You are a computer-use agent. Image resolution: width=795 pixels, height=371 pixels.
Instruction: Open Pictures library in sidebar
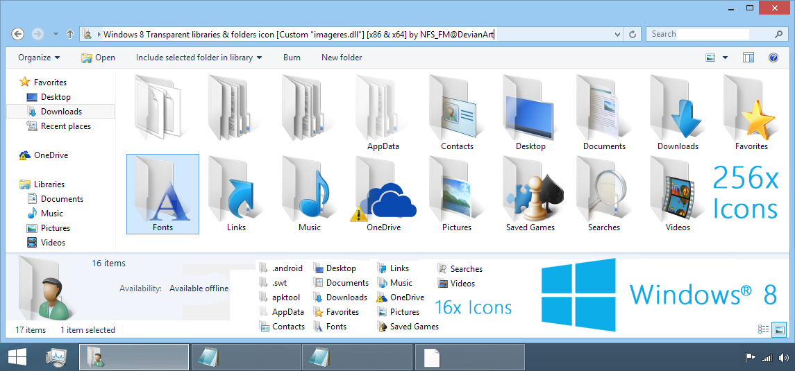click(49, 228)
